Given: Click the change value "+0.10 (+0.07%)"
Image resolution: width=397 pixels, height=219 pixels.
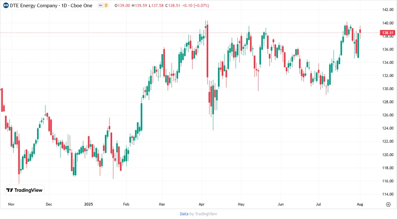Looking at the screenshot, I should [x=196, y=6].
